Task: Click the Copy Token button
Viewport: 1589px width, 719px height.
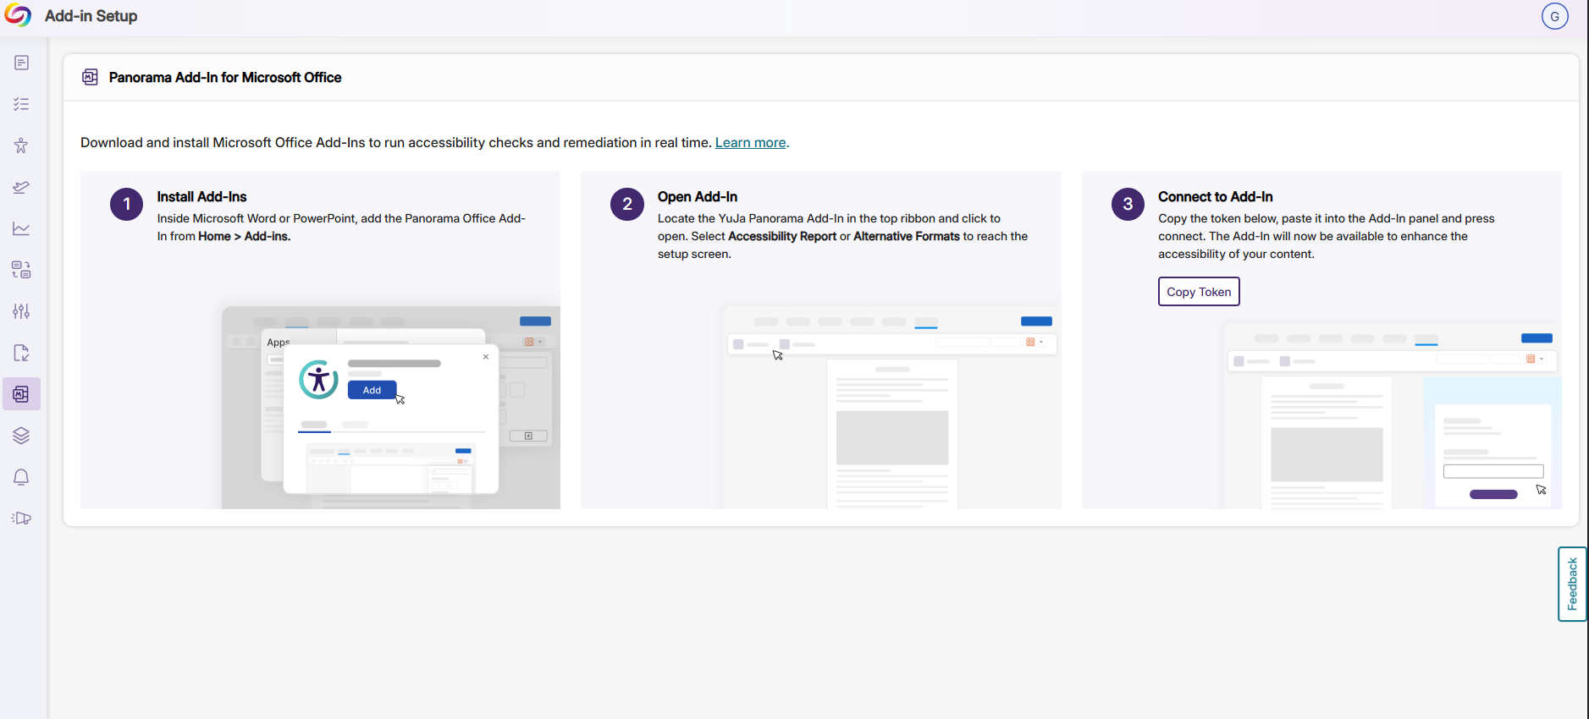Action: click(1199, 292)
